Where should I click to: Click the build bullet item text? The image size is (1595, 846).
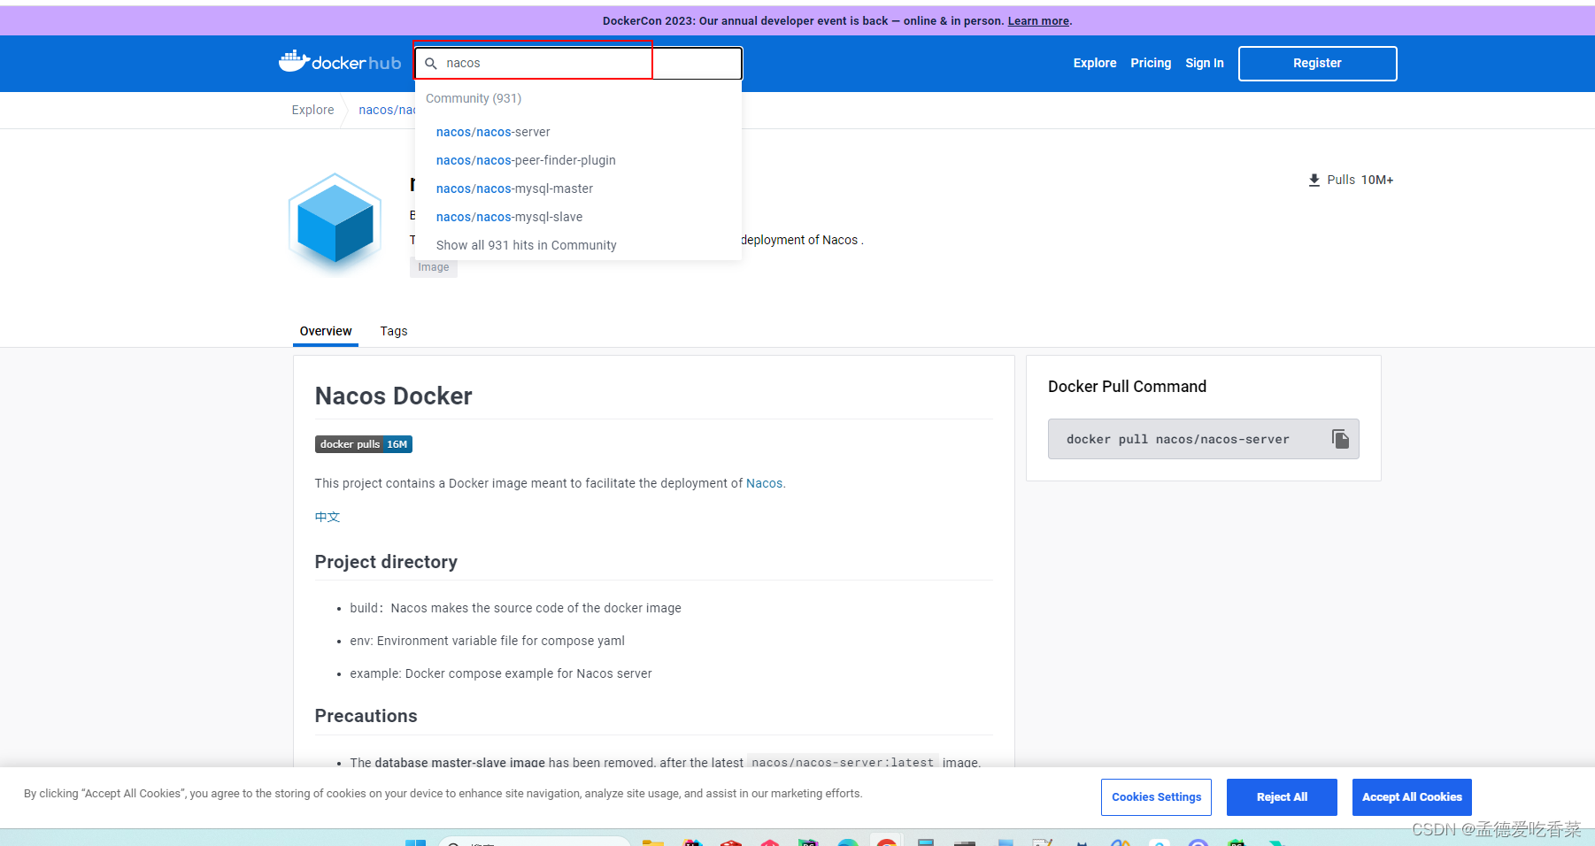515,608
